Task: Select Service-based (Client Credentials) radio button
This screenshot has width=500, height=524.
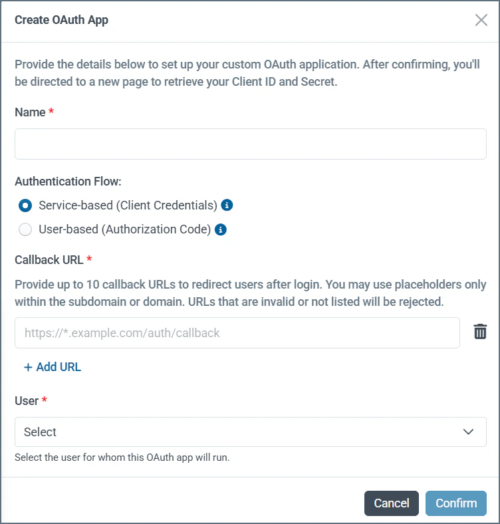Action: [x=25, y=205]
